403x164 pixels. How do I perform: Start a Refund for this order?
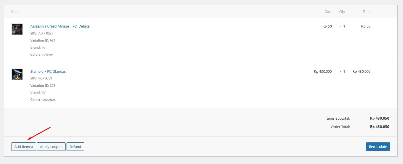tap(75, 147)
